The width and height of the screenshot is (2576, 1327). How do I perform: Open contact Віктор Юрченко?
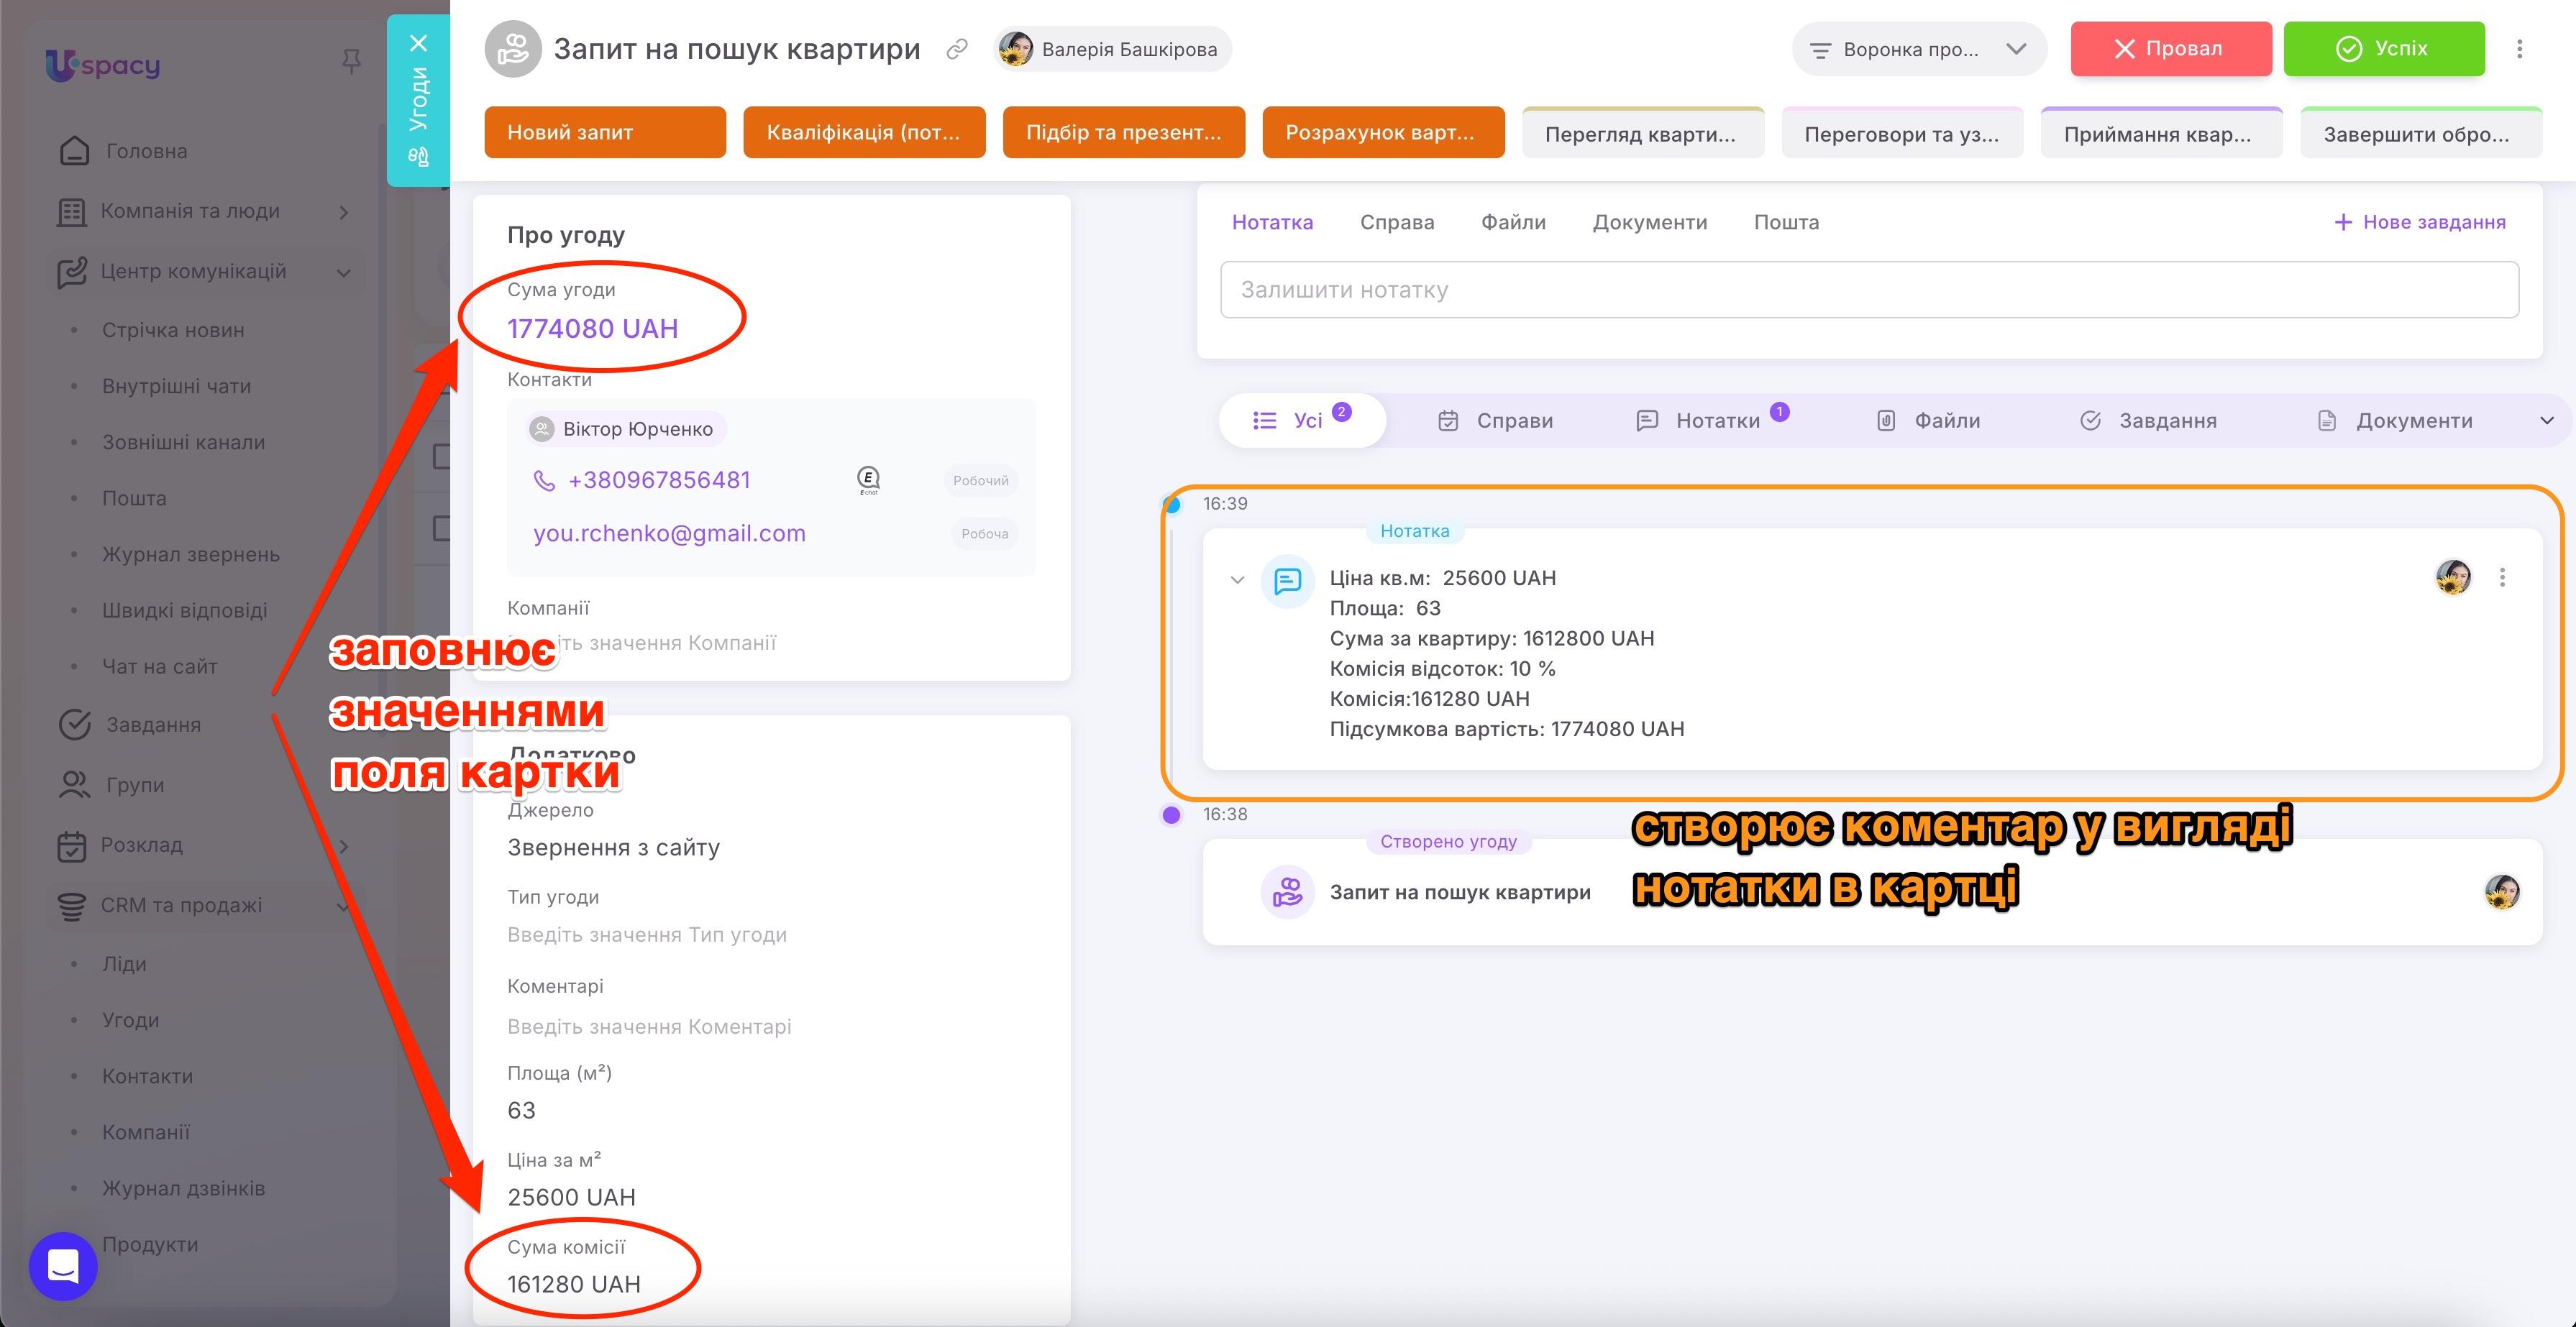(x=626, y=428)
